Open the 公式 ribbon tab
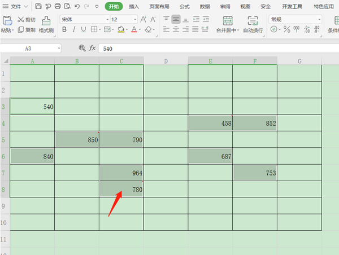The height and width of the screenshot is (255, 339). [184, 6]
